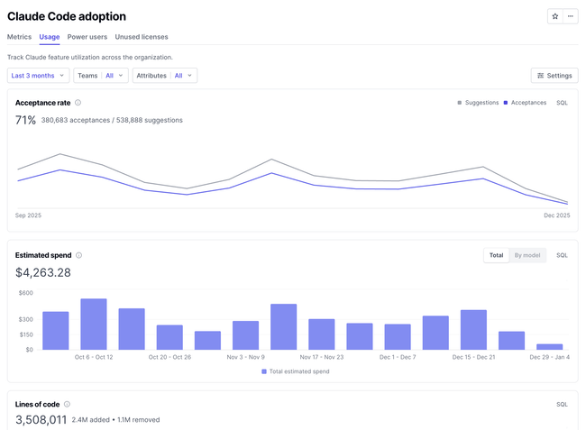Select Total view for estimated spend

click(x=497, y=255)
